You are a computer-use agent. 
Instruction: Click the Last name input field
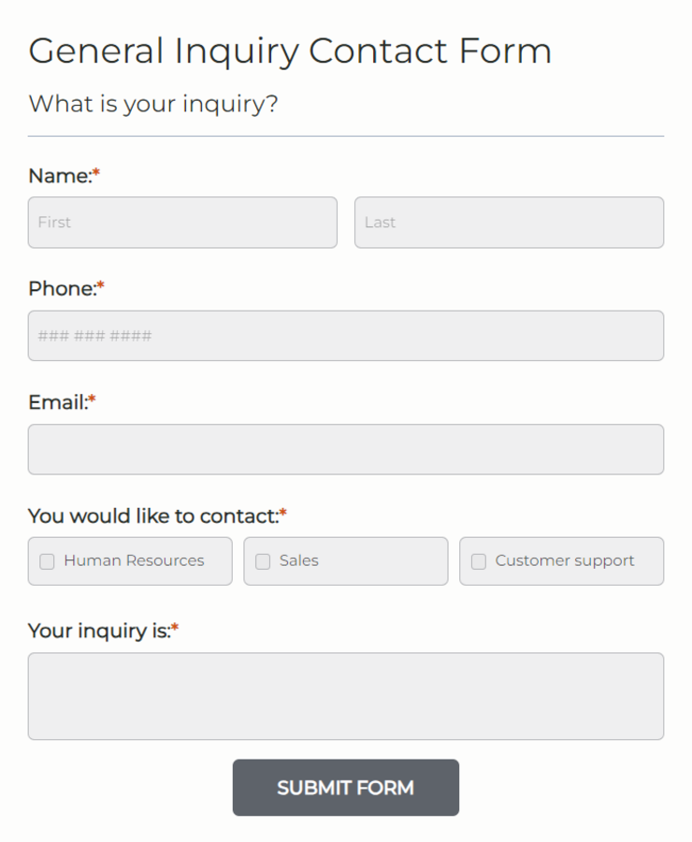pos(509,223)
